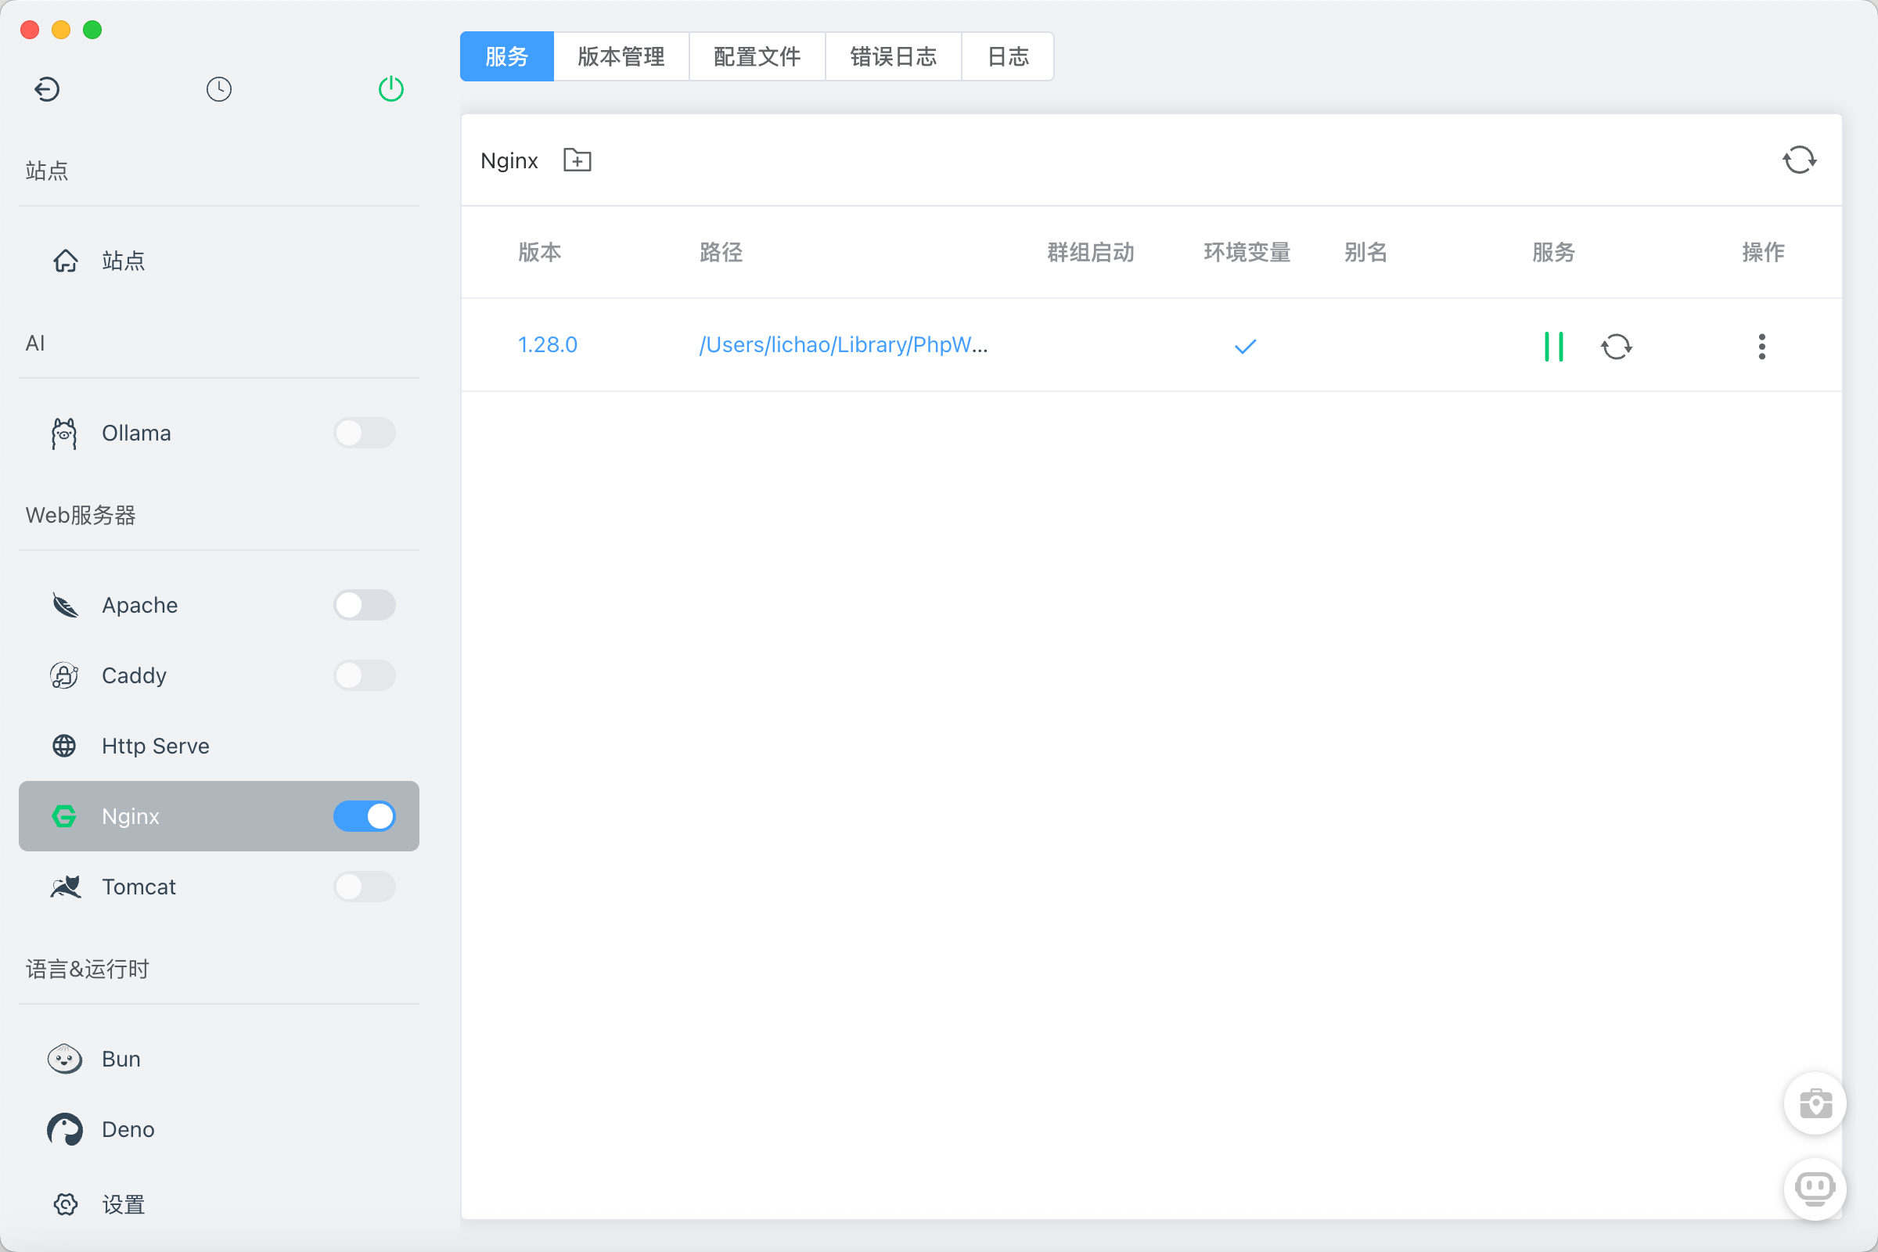Enable the Caddy toggle switch
This screenshot has height=1252, width=1878.
pos(364,675)
